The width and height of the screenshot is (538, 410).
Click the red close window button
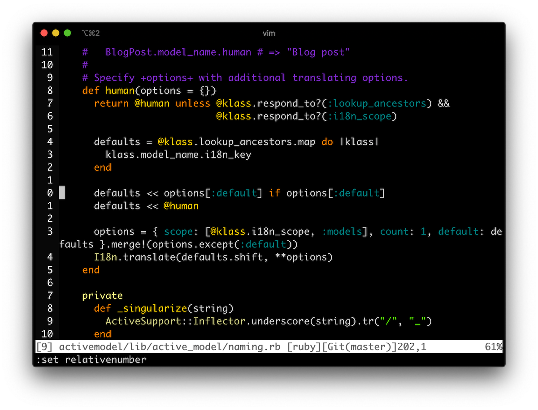[x=44, y=33]
